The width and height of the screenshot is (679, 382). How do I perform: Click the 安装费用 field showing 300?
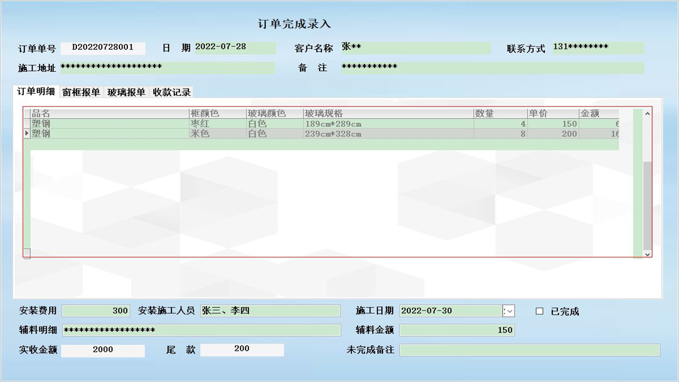[95, 311]
